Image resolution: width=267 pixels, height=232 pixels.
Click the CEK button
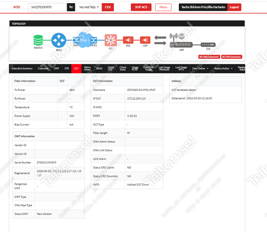108,7
